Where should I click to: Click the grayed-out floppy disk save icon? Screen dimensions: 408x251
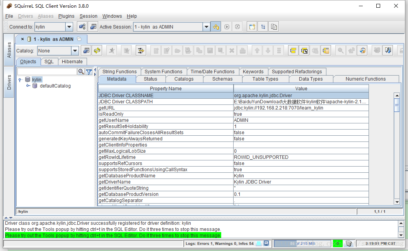click(x=210, y=51)
